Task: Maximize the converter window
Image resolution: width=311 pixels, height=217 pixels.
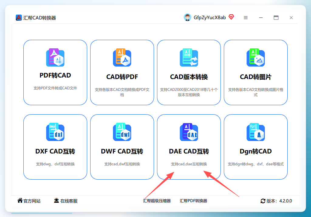Action: [276, 18]
